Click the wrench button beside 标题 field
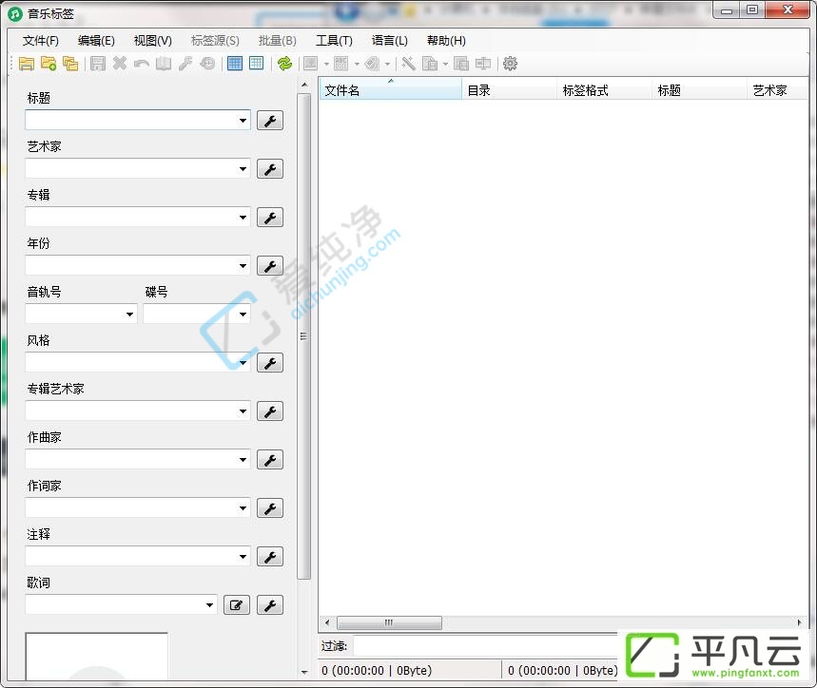The image size is (817, 688). [270, 121]
